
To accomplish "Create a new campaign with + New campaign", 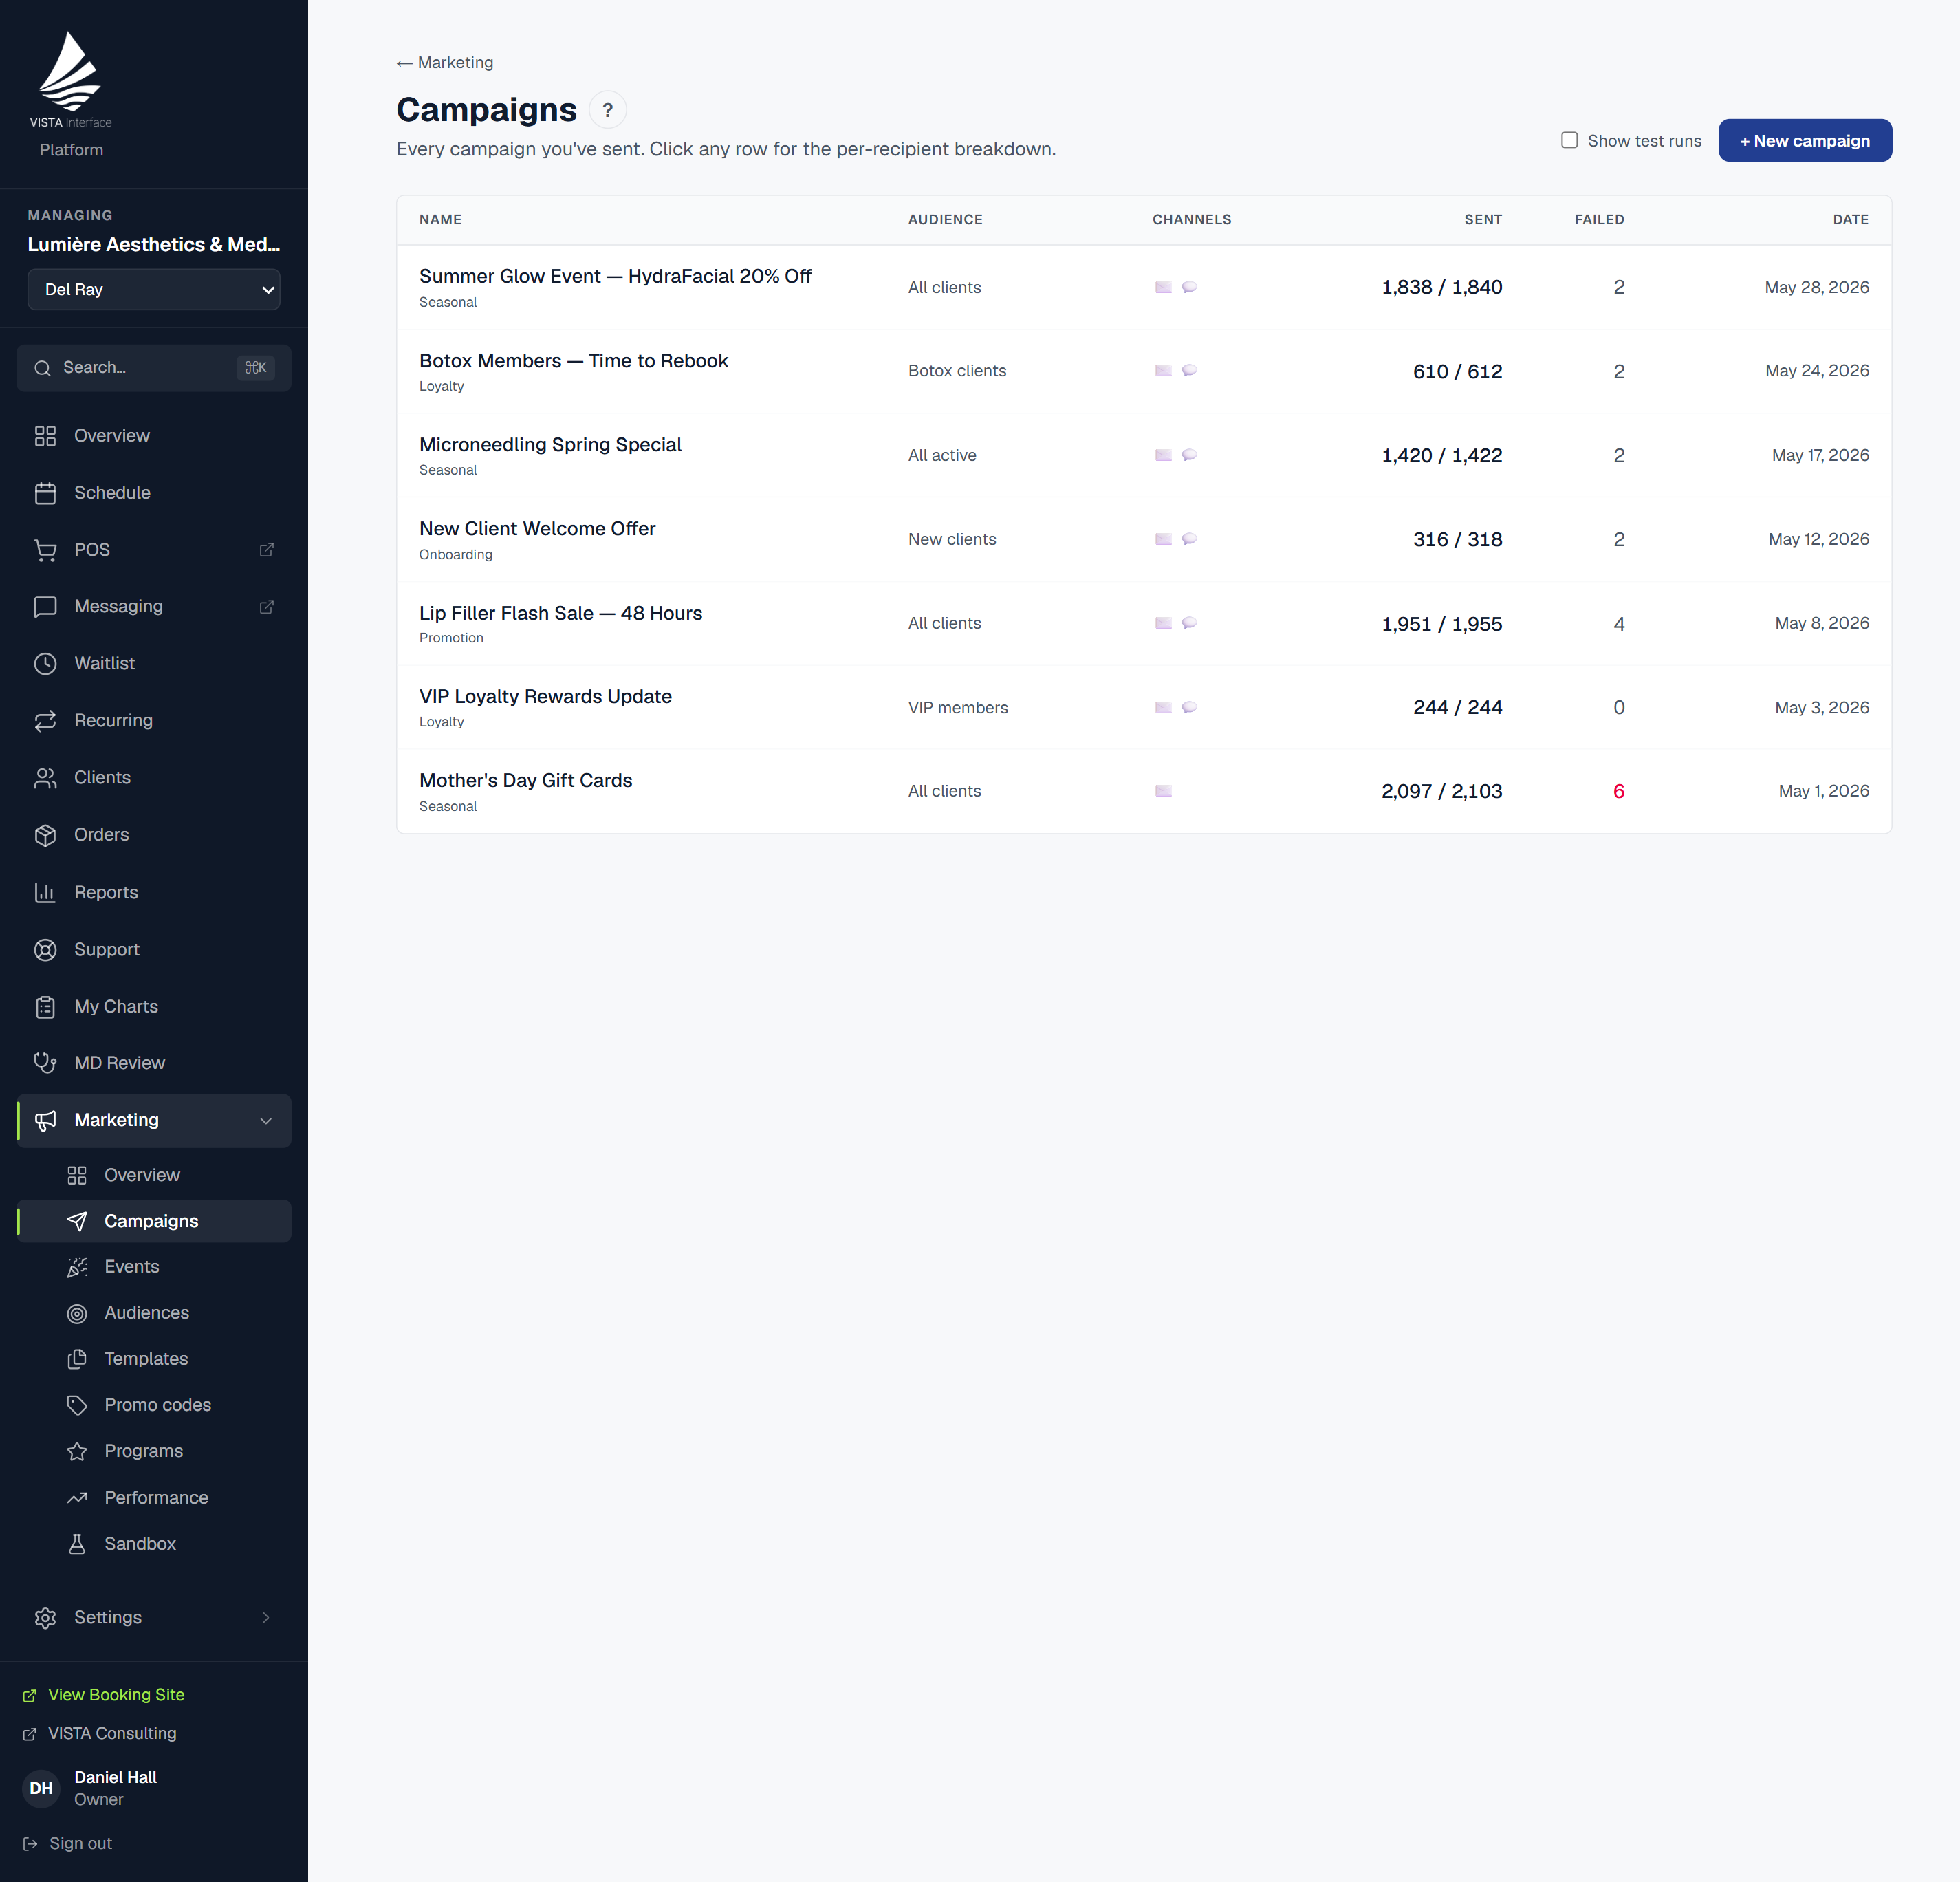I will pyautogui.click(x=1805, y=140).
